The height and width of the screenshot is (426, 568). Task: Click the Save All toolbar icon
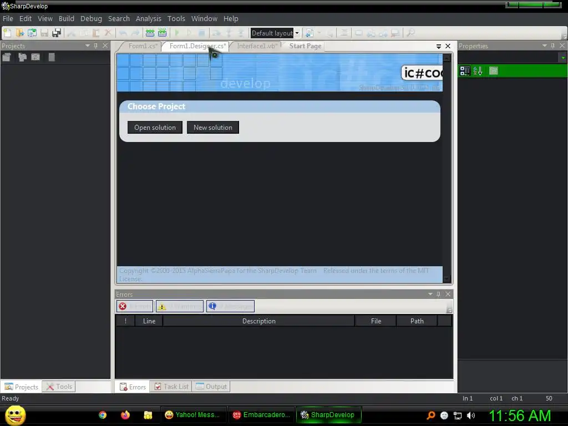57,33
